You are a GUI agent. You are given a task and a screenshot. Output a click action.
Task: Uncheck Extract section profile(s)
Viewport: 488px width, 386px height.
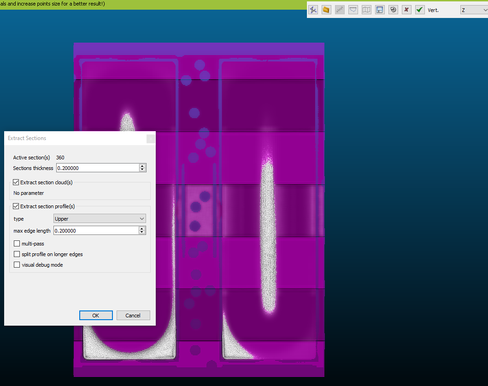click(16, 206)
